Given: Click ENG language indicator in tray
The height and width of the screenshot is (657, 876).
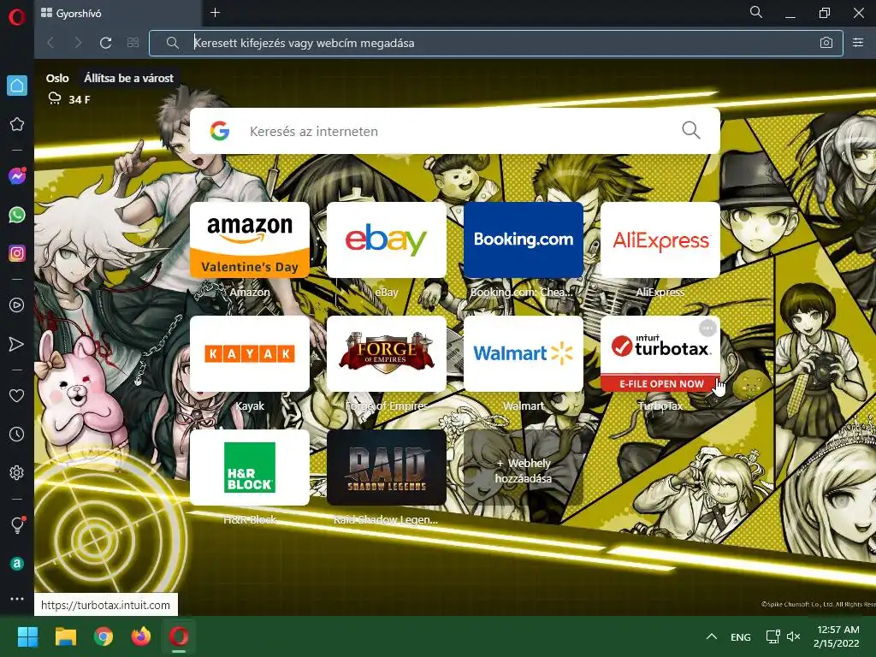Looking at the screenshot, I should [741, 636].
